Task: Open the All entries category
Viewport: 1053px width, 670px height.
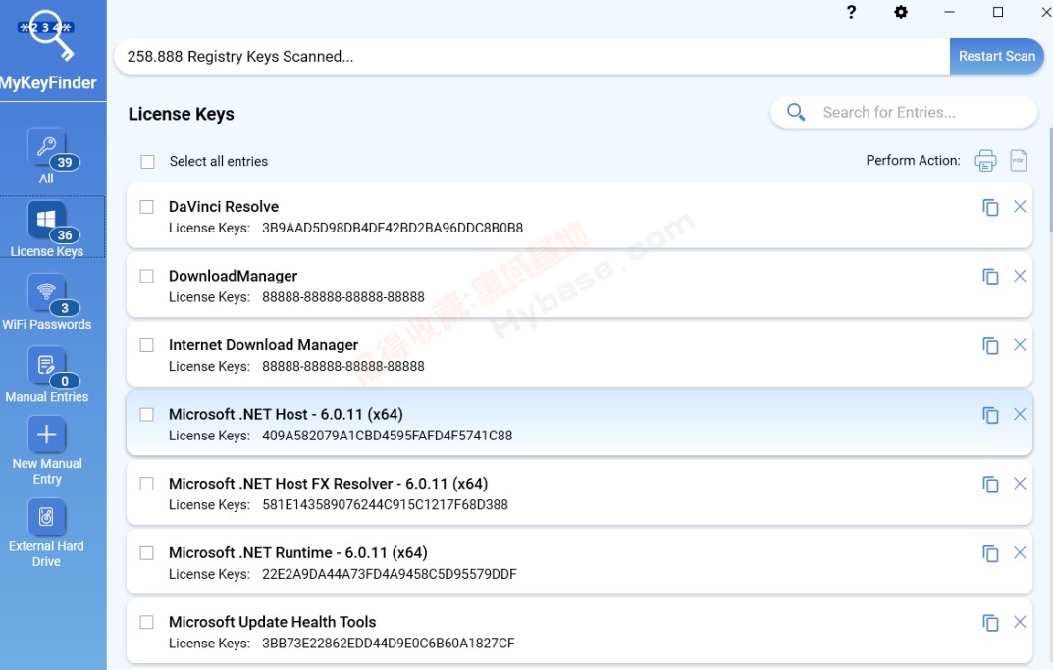Action: point(47,156)
